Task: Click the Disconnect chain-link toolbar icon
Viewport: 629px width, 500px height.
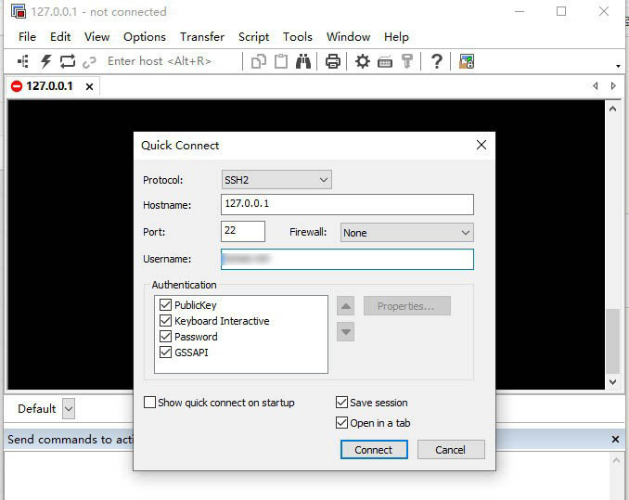Action: 89,62
